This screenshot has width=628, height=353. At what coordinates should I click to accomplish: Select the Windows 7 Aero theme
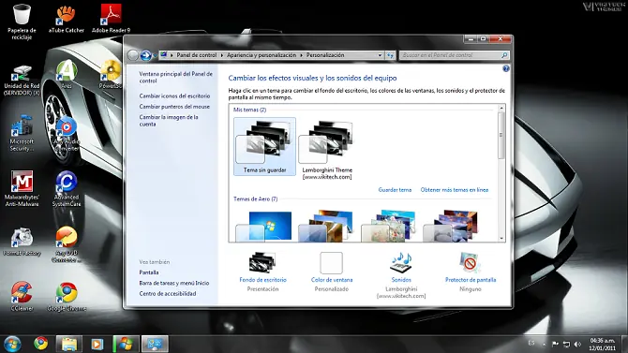264,227
